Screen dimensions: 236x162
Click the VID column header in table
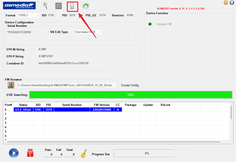click(38, 105)
